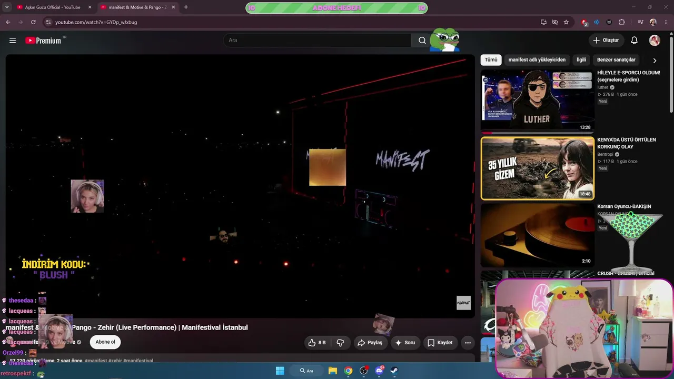674x379 pixels.
Task: Open Google Chrome from the taskbar
Action: (348, 371)
